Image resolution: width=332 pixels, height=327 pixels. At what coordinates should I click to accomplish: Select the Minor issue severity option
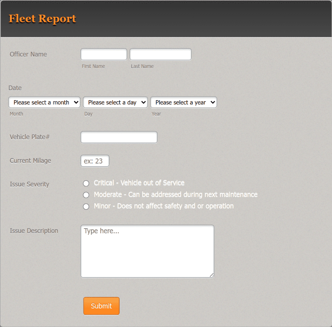(86, 206)
